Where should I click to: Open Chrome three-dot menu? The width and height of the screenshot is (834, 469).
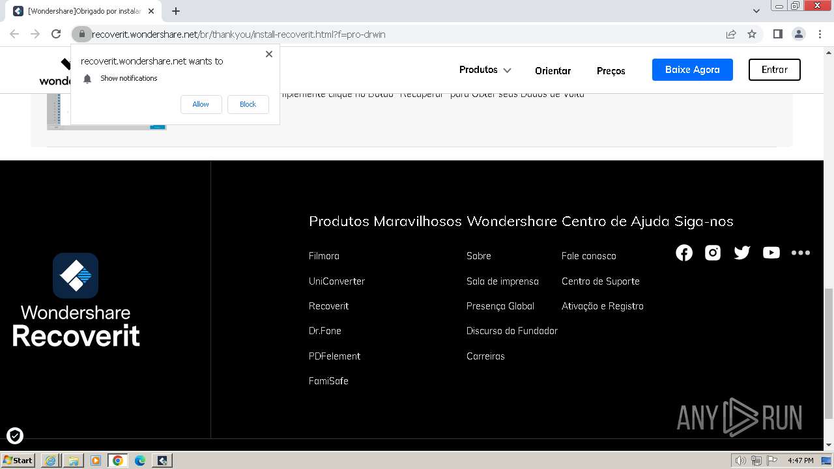pos(820,34)
